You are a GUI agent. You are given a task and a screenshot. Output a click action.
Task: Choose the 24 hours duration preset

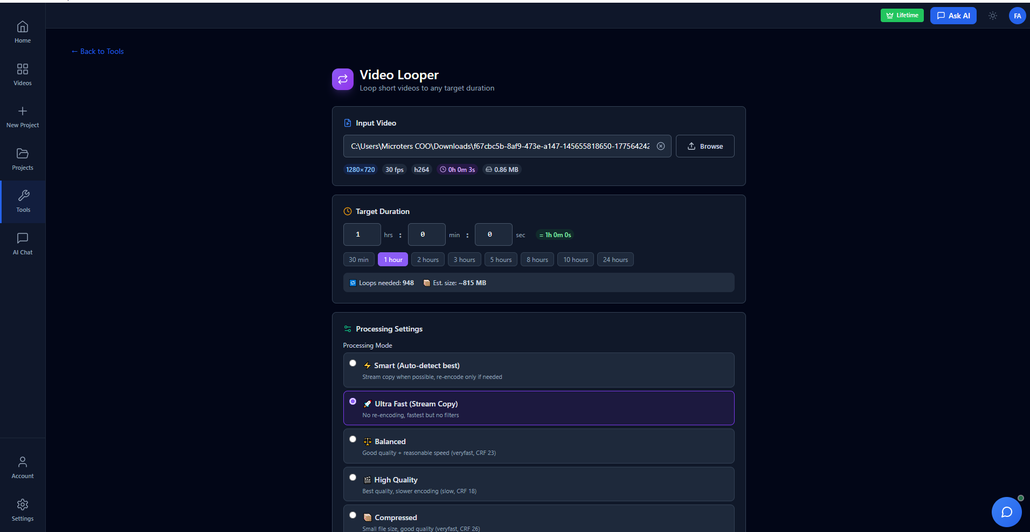pos(615,260)
